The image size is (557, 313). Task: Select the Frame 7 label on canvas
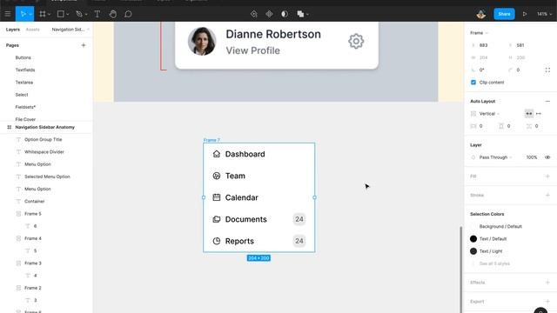point(211,140)
